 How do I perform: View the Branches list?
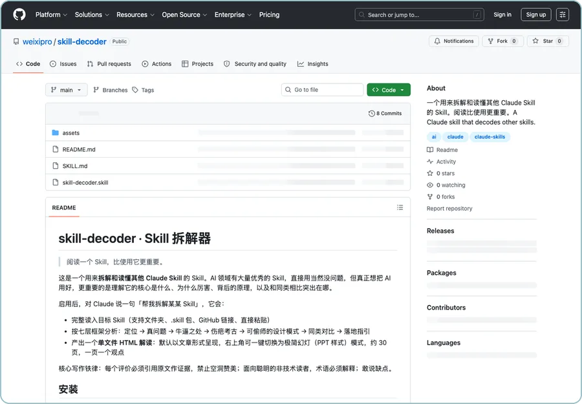click(x=110, y=90)
